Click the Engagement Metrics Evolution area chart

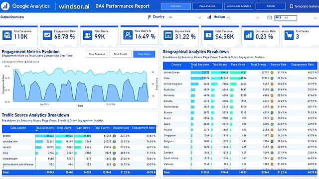point(81,85)
